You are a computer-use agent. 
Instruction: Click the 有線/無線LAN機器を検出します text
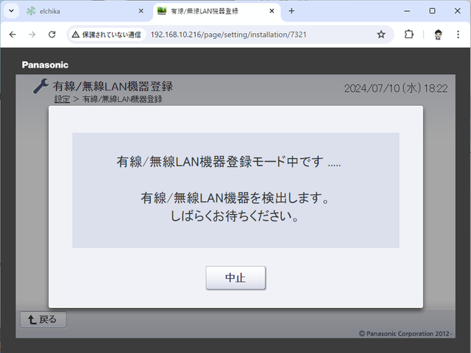(235, 198)
